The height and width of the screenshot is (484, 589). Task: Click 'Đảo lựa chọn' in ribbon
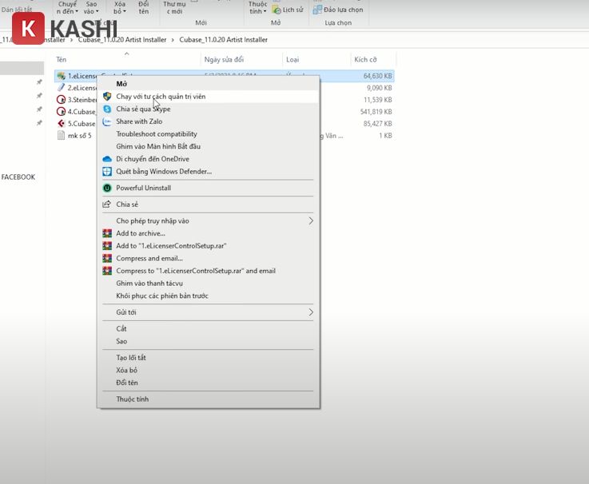click(x=339, y=10)
